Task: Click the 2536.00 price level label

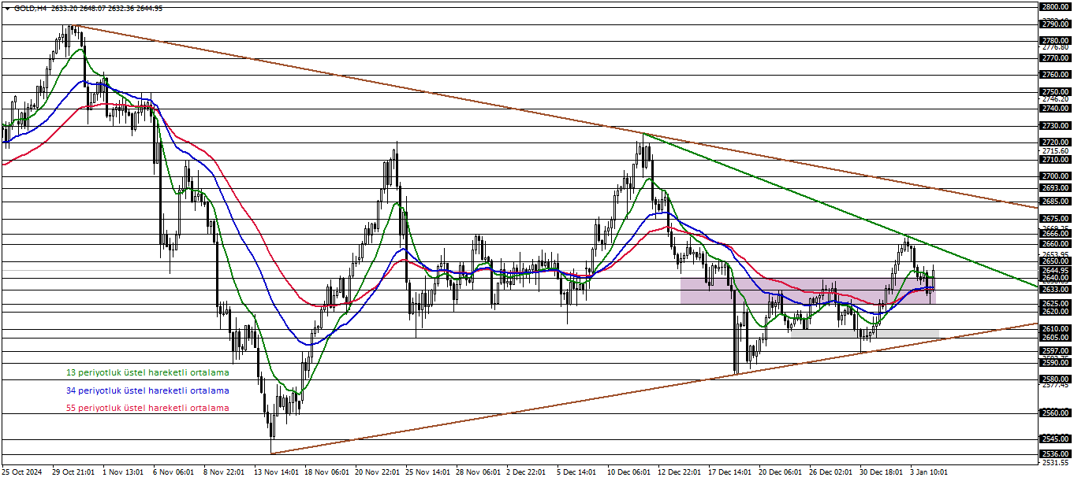Action: pyautogui.click(x=1055, y=454)
